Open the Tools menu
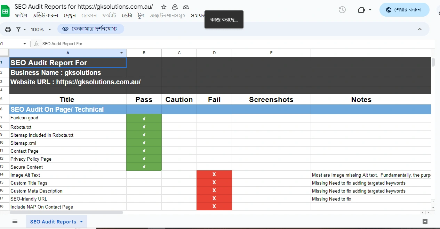Screen dimensions: 440x229 point(141,16)
